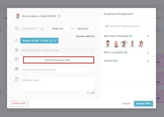Click Repeat on Mo, Tu, We, Th, Fr button

click(39, 41)
